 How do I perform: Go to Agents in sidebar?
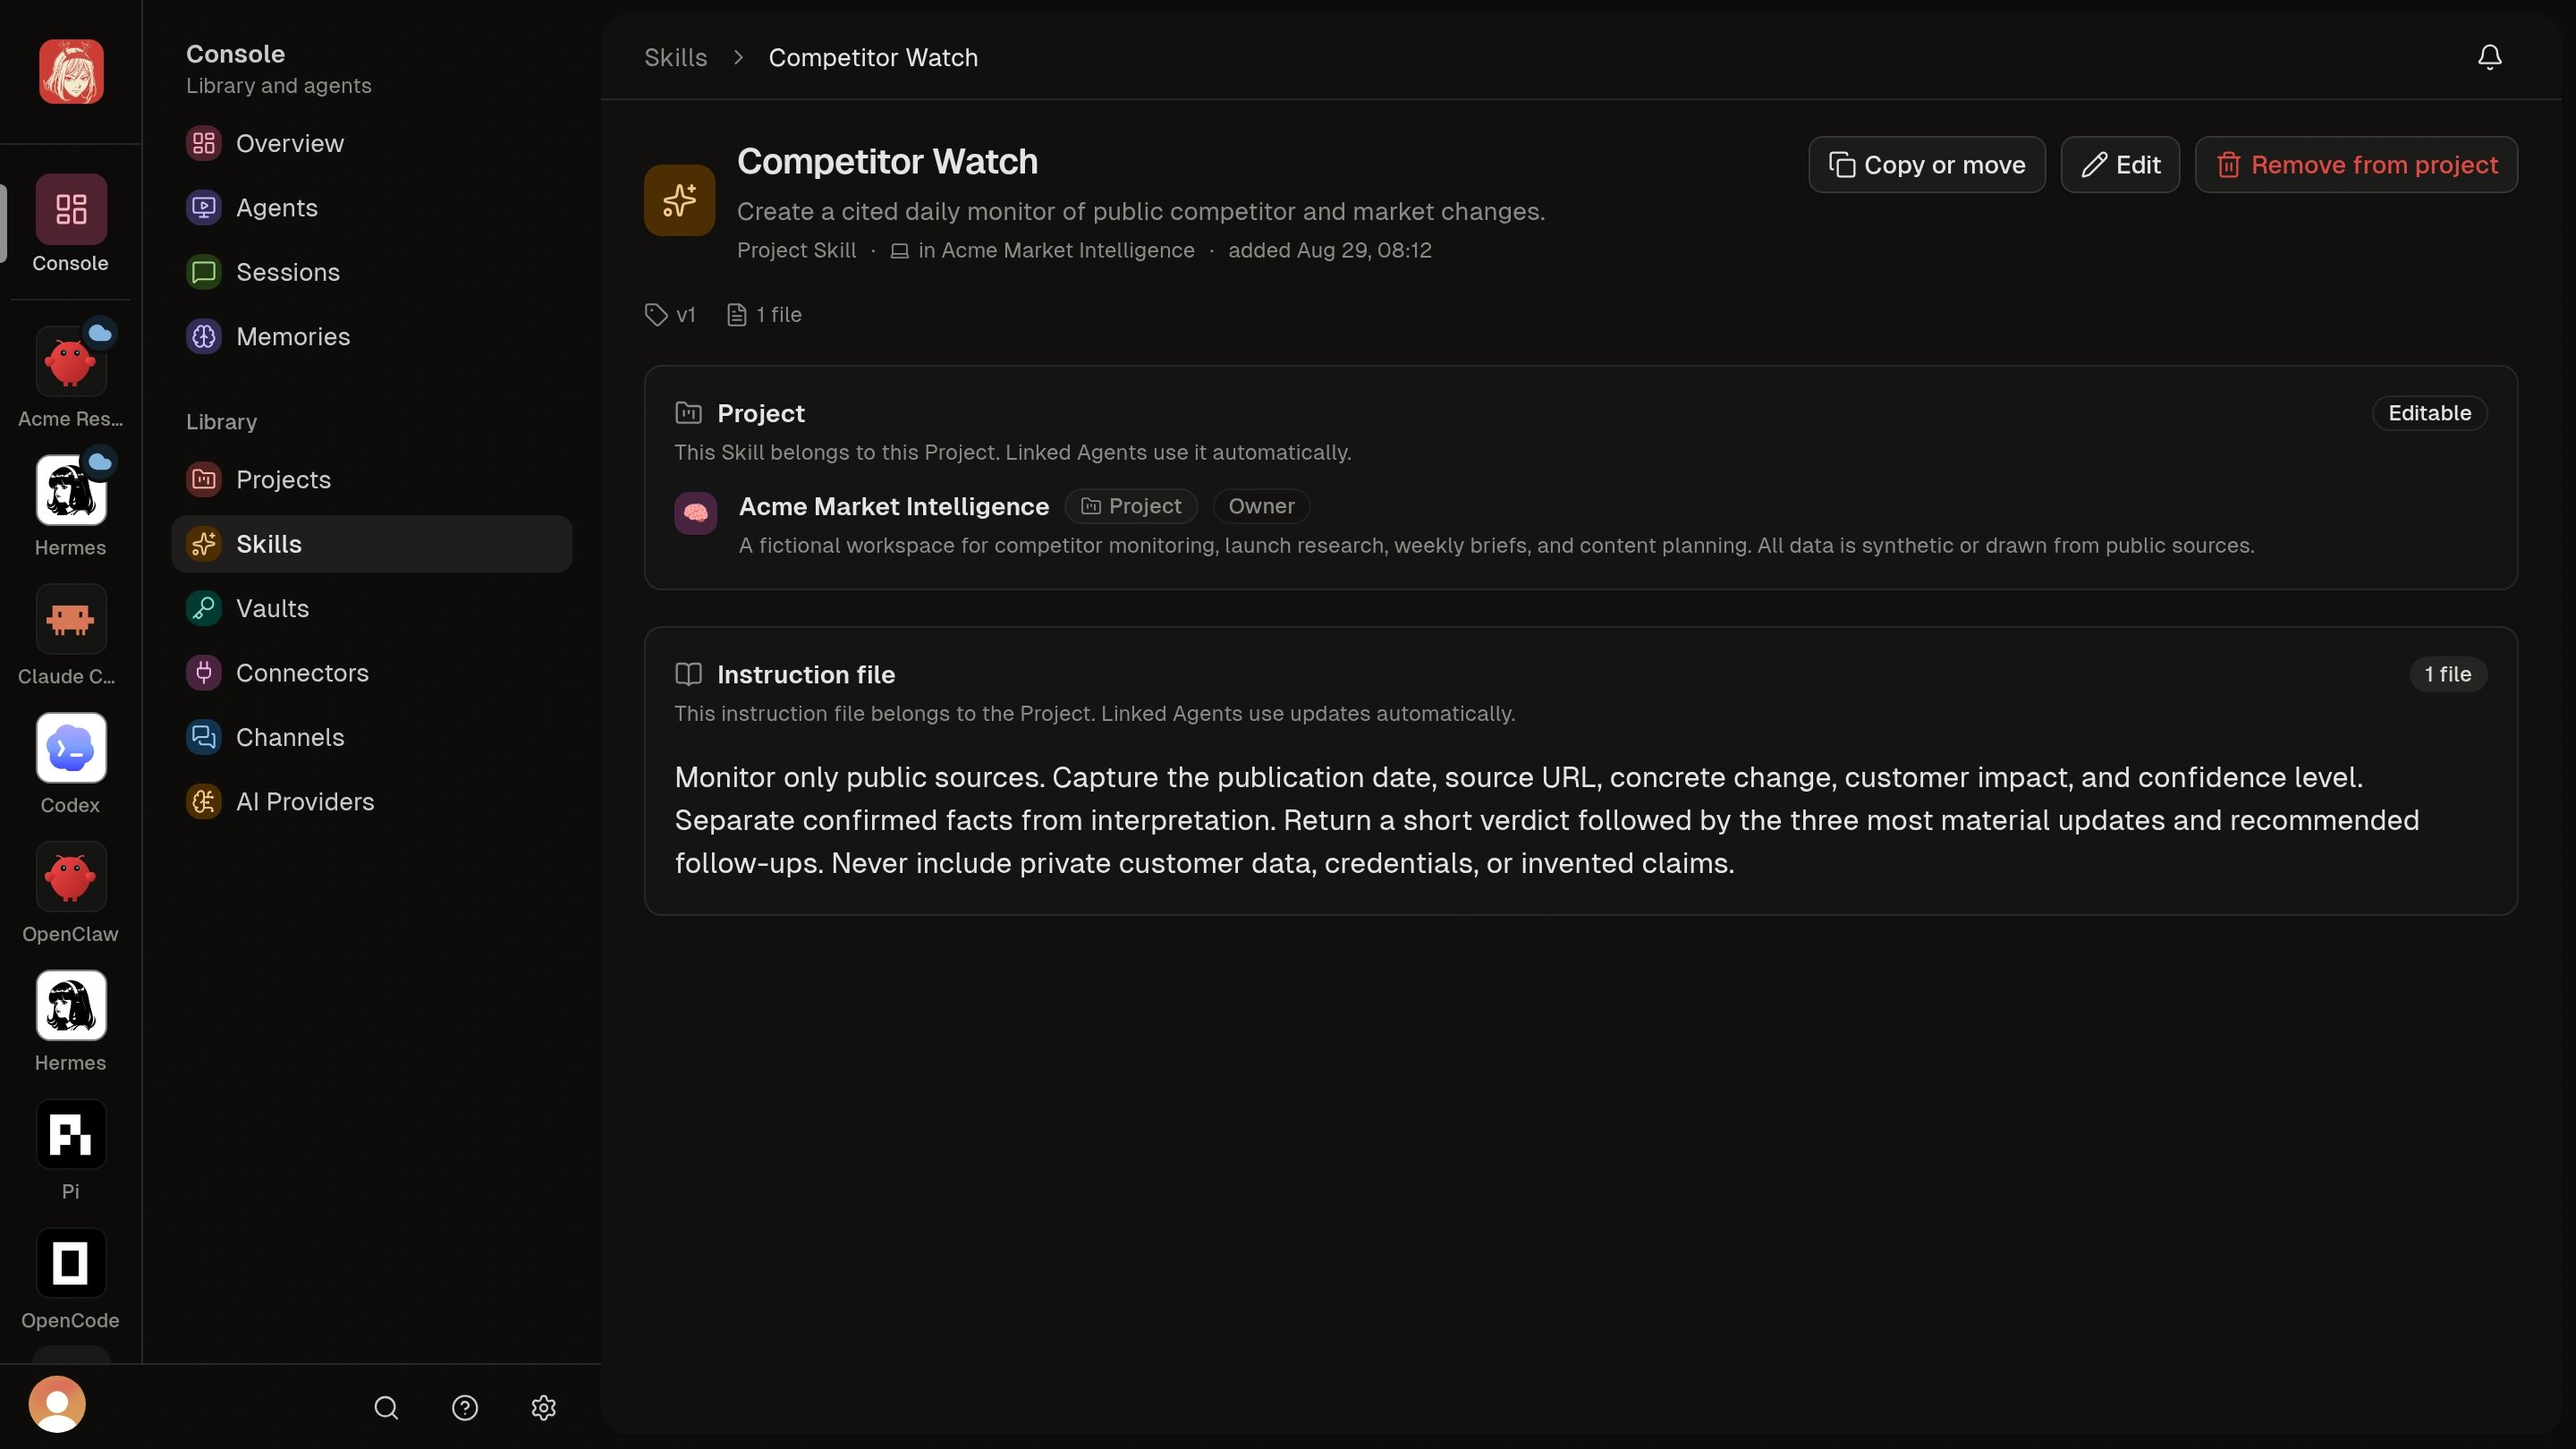point(372,208)
